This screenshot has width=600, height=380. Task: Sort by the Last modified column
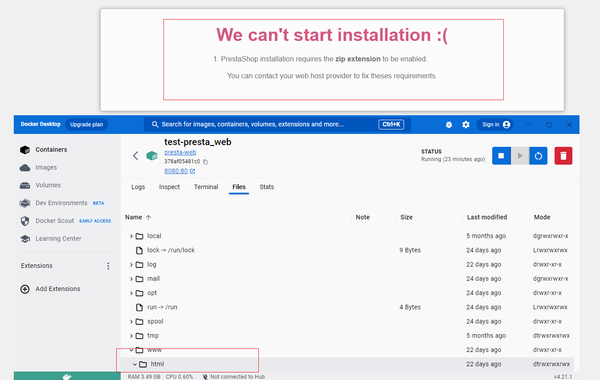pyautogui.click(x=487, y=217)
